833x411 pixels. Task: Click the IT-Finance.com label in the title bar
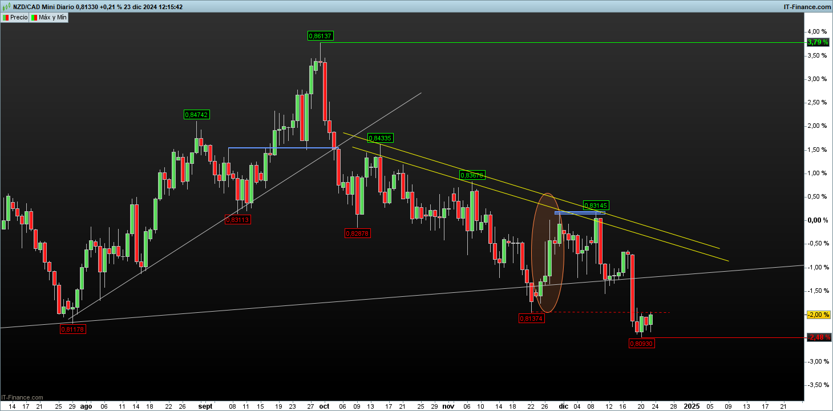[808, 6]
